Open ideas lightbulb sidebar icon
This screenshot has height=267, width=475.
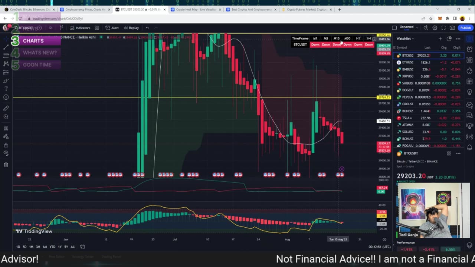pos(469,92)
